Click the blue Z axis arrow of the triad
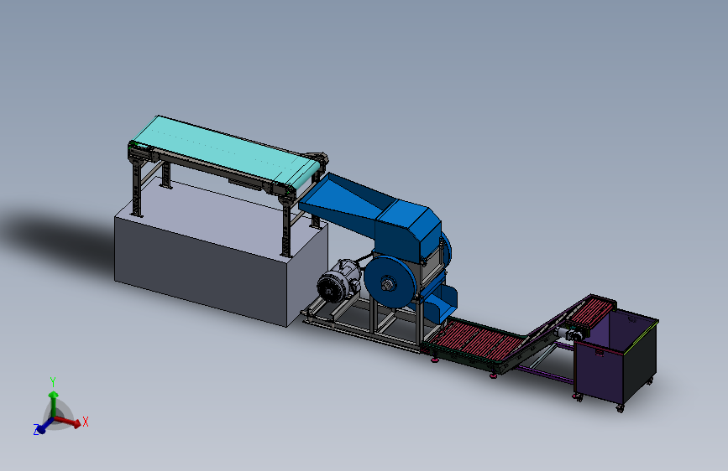The width and height of the screenshot is (728, 471). pyautogui.click(x=44, y=427)
